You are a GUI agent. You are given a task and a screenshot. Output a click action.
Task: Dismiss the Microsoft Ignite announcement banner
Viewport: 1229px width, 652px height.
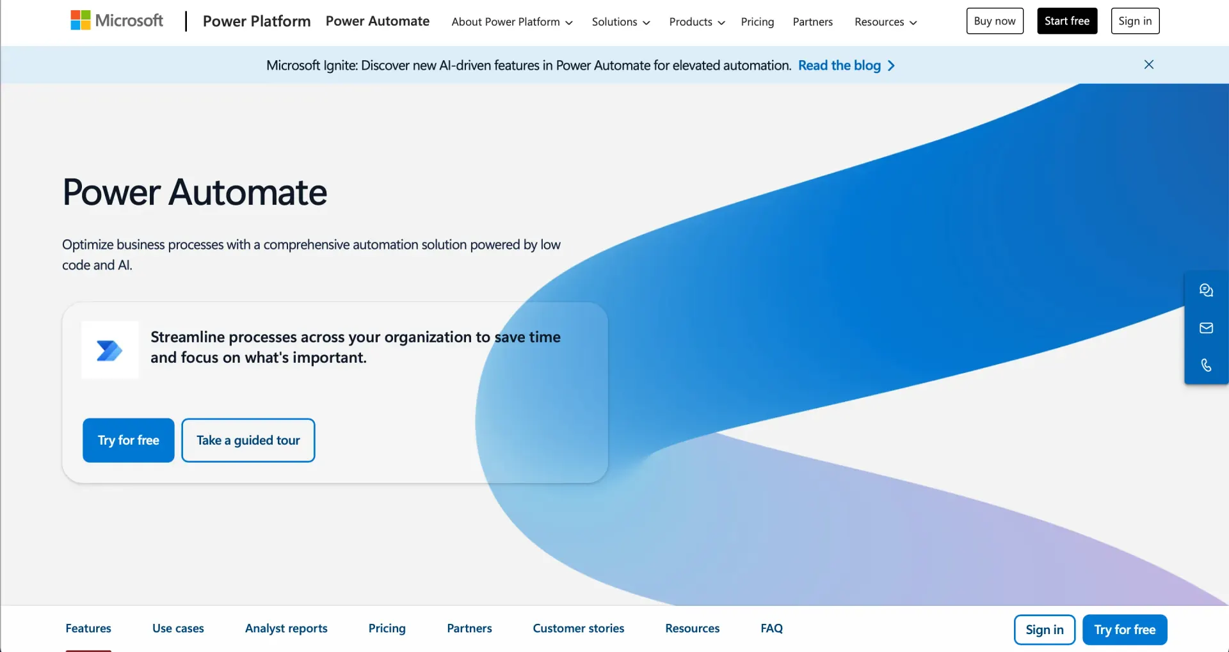(x=1149, y=65)
